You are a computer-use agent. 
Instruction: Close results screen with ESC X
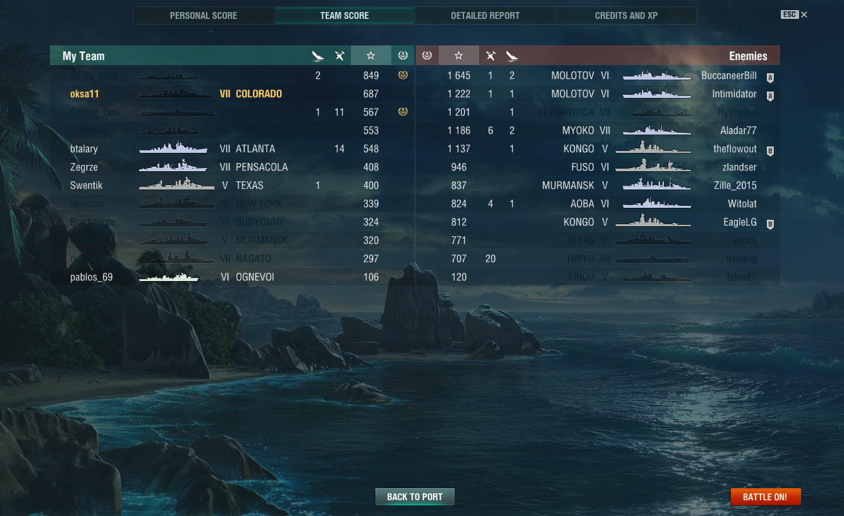point(794,15)
